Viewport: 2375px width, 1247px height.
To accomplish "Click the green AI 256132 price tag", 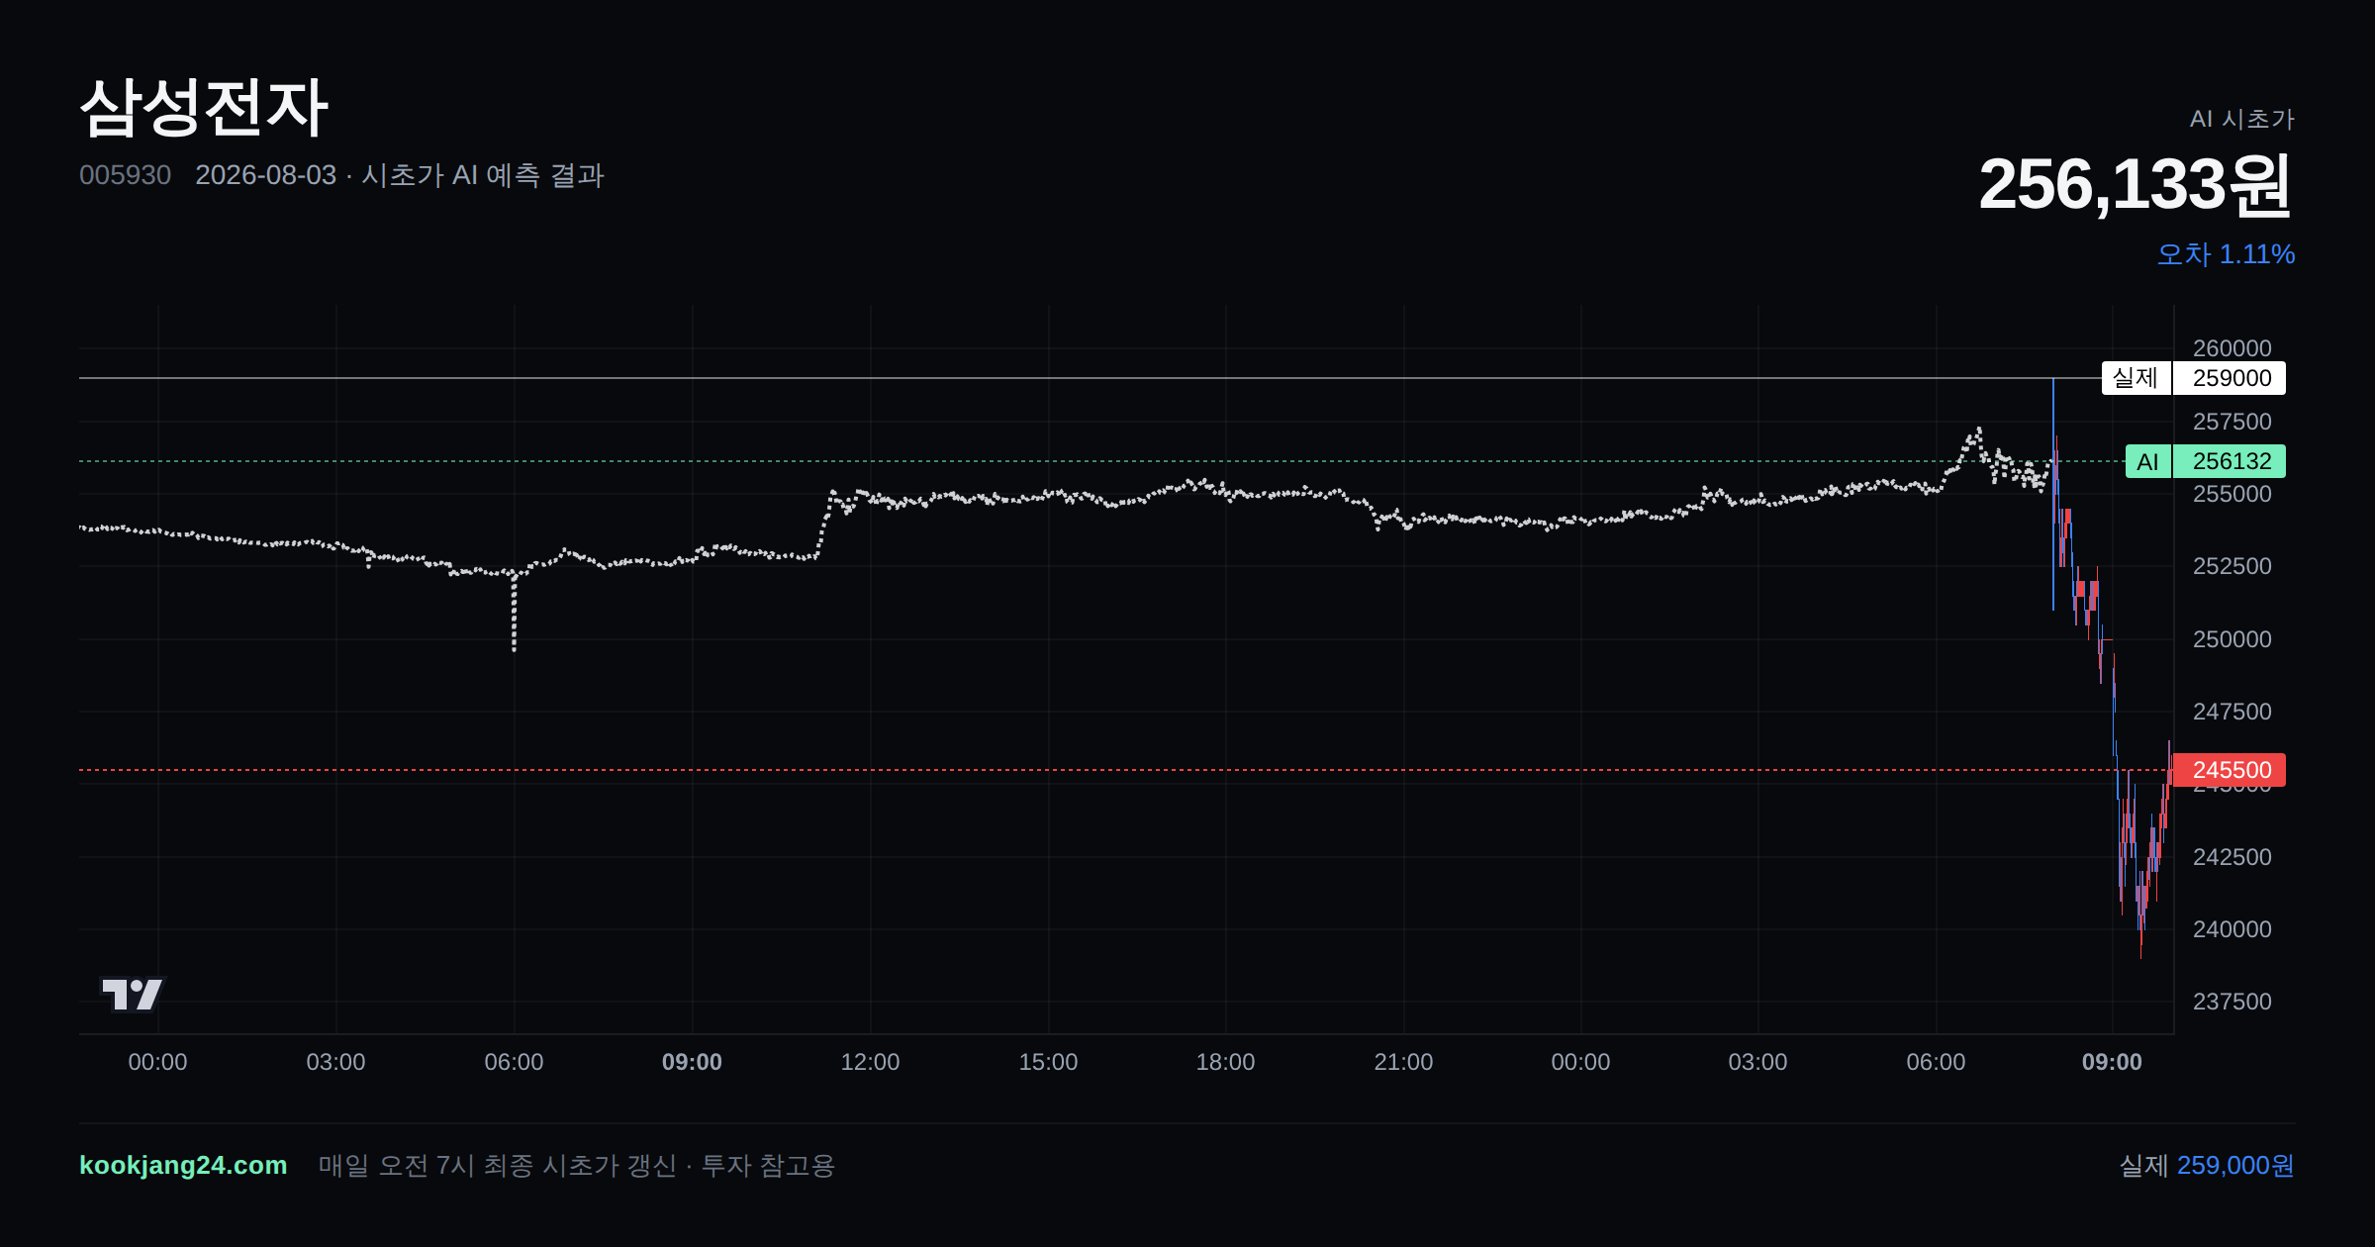I will [x=2206, y=461].
